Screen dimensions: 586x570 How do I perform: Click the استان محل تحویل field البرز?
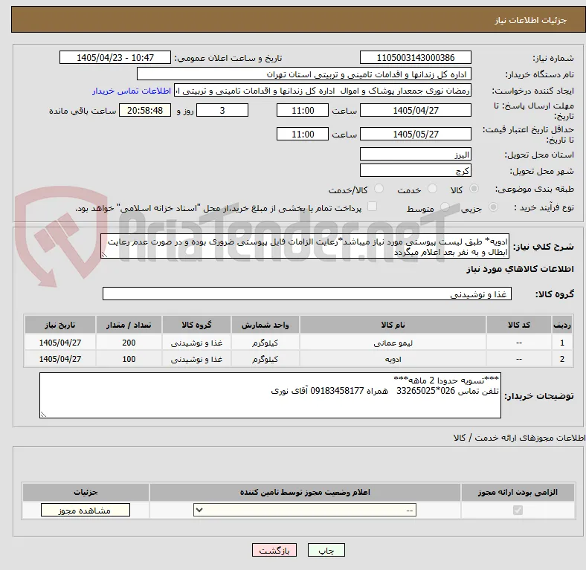(x=415, y=154)
